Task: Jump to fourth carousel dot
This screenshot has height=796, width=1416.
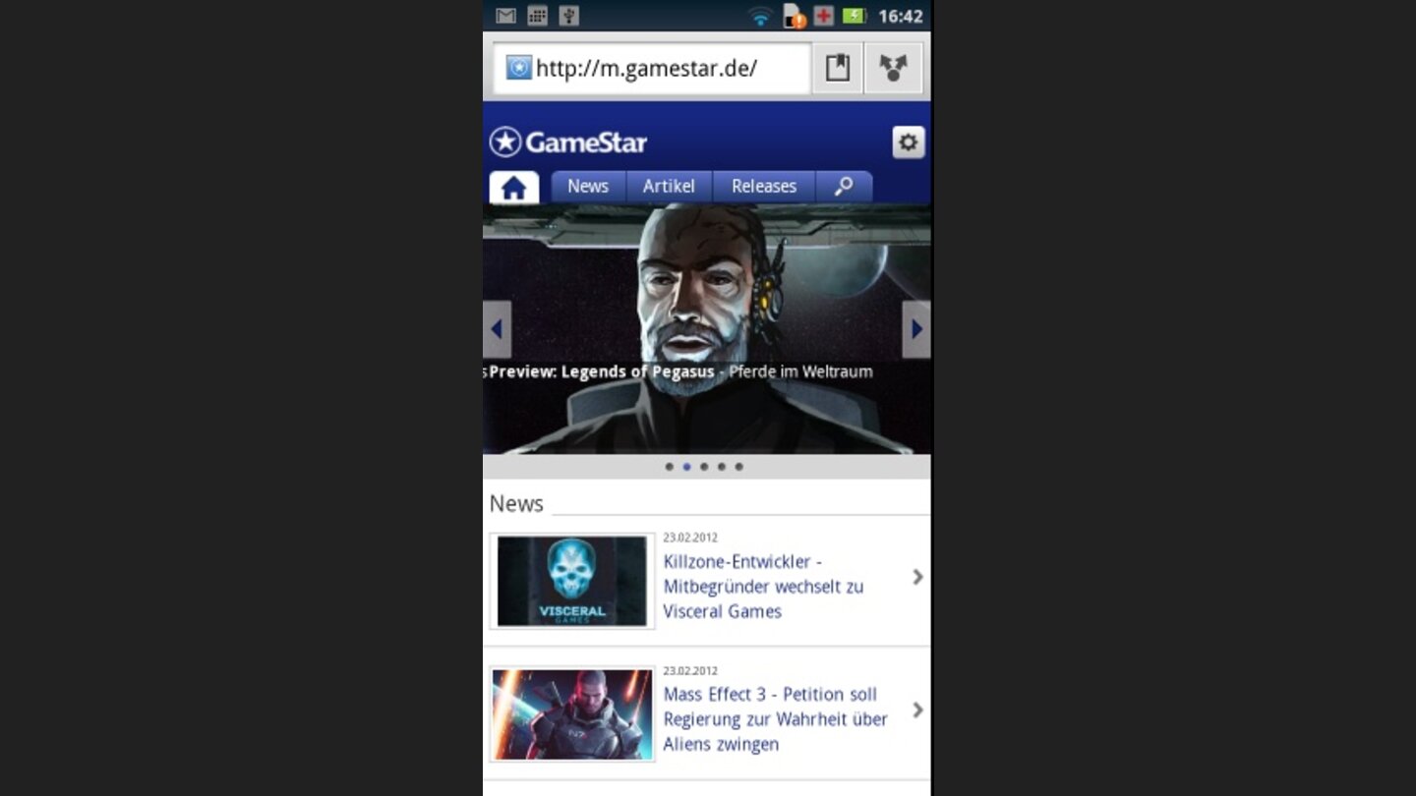Action: coord(722,467)
